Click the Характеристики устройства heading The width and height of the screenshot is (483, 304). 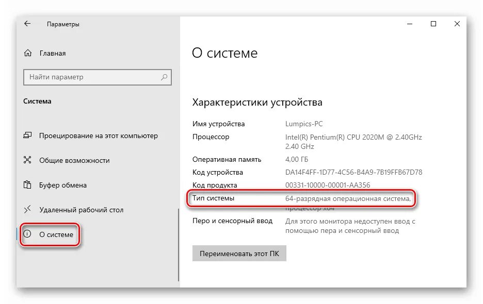pos(257,102)
